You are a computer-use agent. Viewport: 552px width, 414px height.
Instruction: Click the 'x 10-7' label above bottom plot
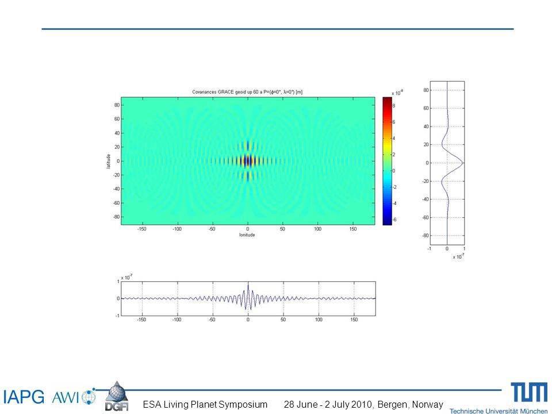pos(126,277)
